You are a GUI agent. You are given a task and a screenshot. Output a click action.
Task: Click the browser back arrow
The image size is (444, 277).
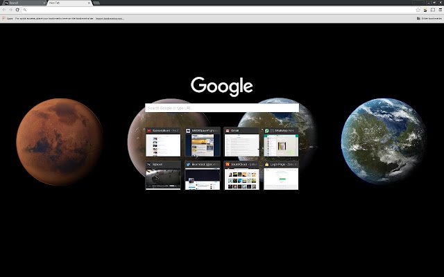pos(4,10)
